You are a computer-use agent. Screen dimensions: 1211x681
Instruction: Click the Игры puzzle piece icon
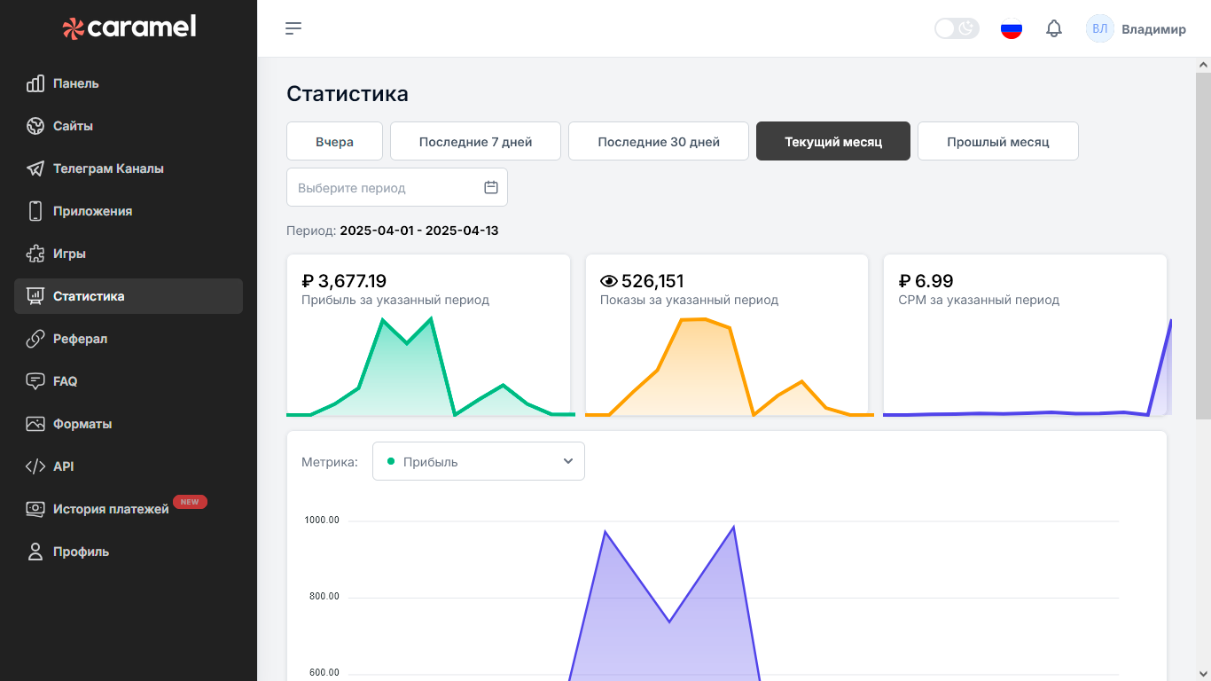[35, 254]
